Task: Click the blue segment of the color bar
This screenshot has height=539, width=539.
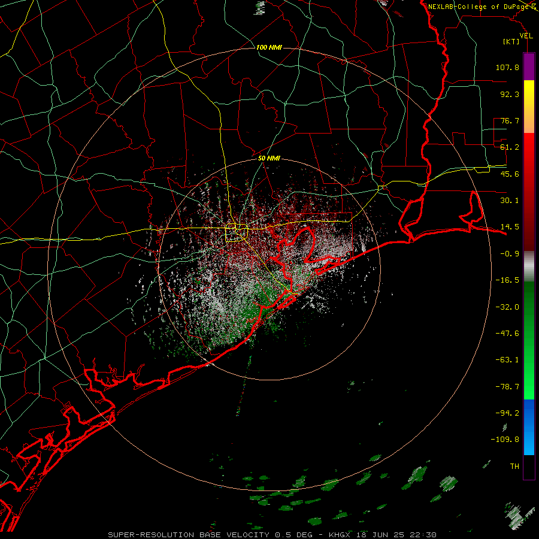Action: (x=529, y=427)
